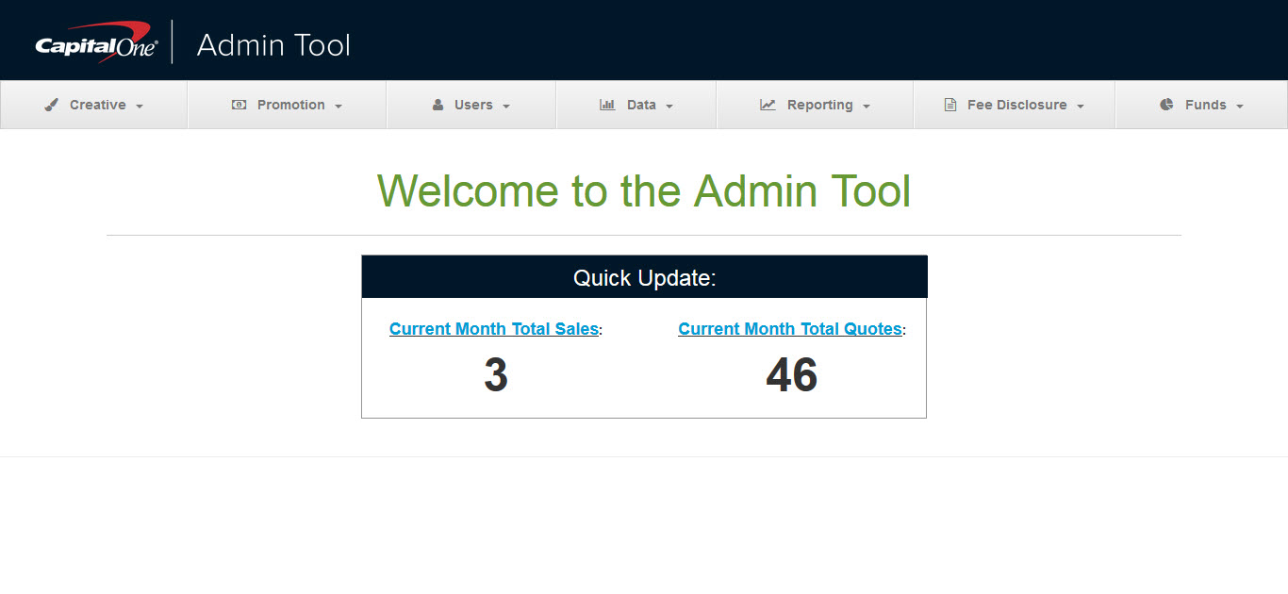
Task: Click the document icon beside Fee Disclosure
Action: 950,105
